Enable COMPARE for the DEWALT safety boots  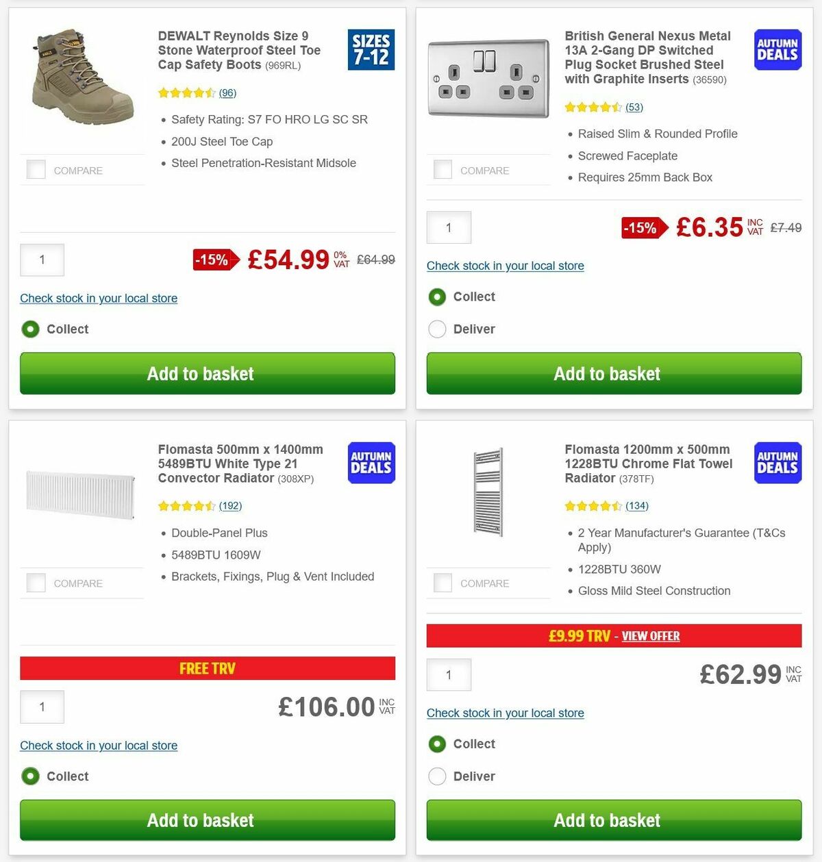[x=35, y=169]
